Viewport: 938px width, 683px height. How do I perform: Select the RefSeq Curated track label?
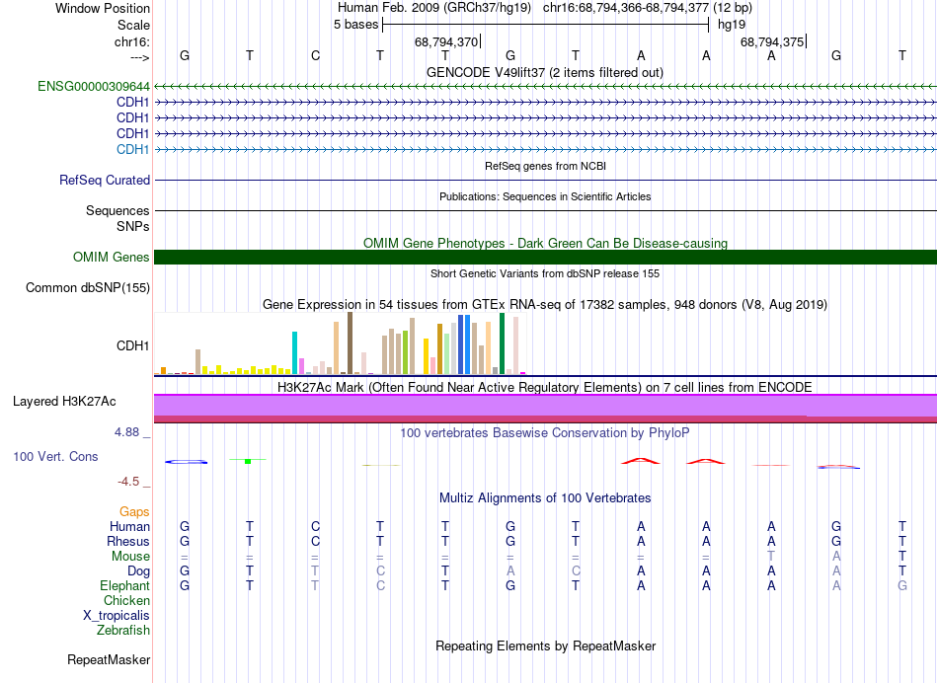tap(105, 181)
